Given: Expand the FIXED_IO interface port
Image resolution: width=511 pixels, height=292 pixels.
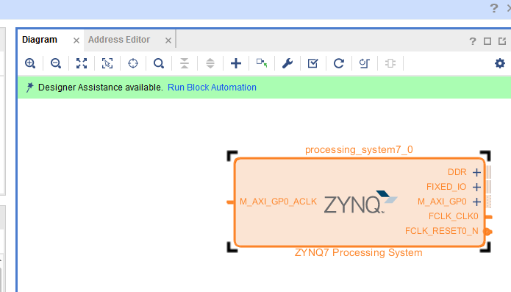Looking at the screenshot, I should point(476,187).
